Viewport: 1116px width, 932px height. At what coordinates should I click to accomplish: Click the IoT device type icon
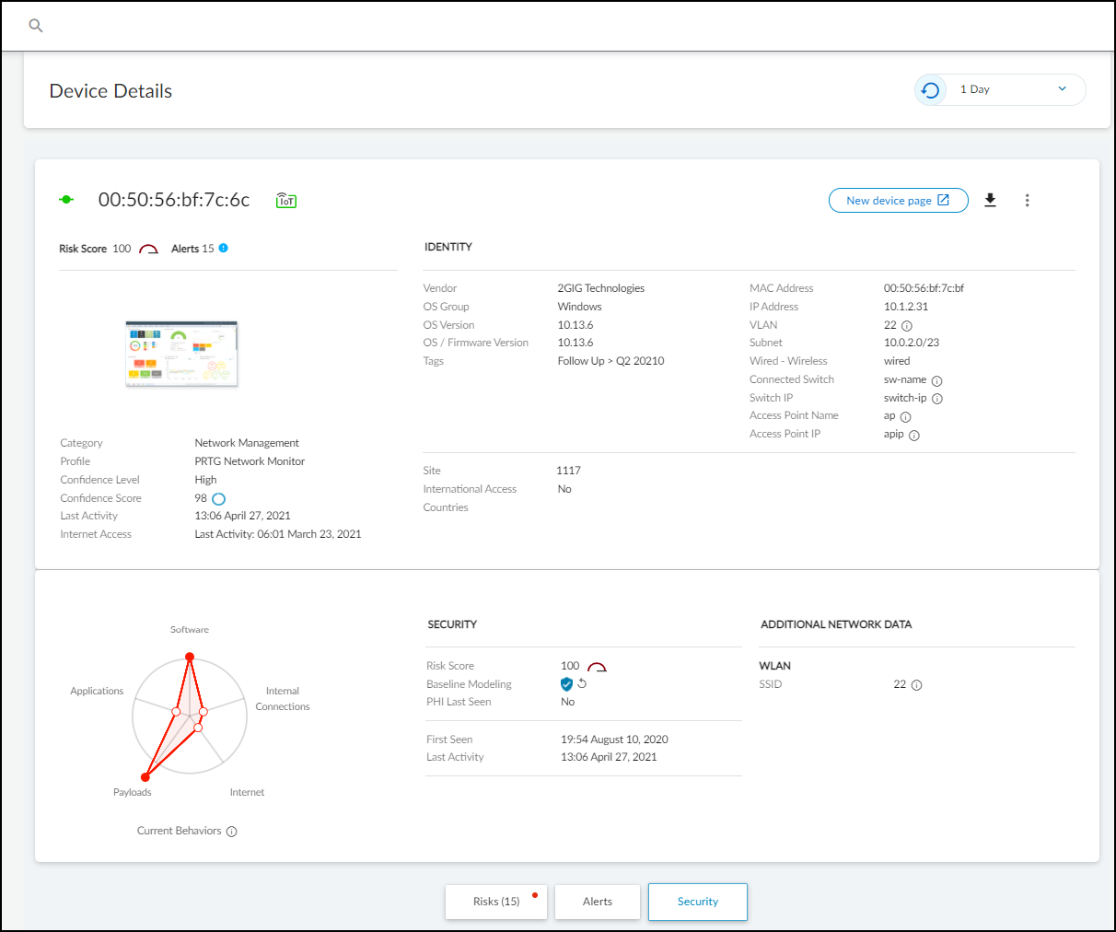click(x=286, y=200)
